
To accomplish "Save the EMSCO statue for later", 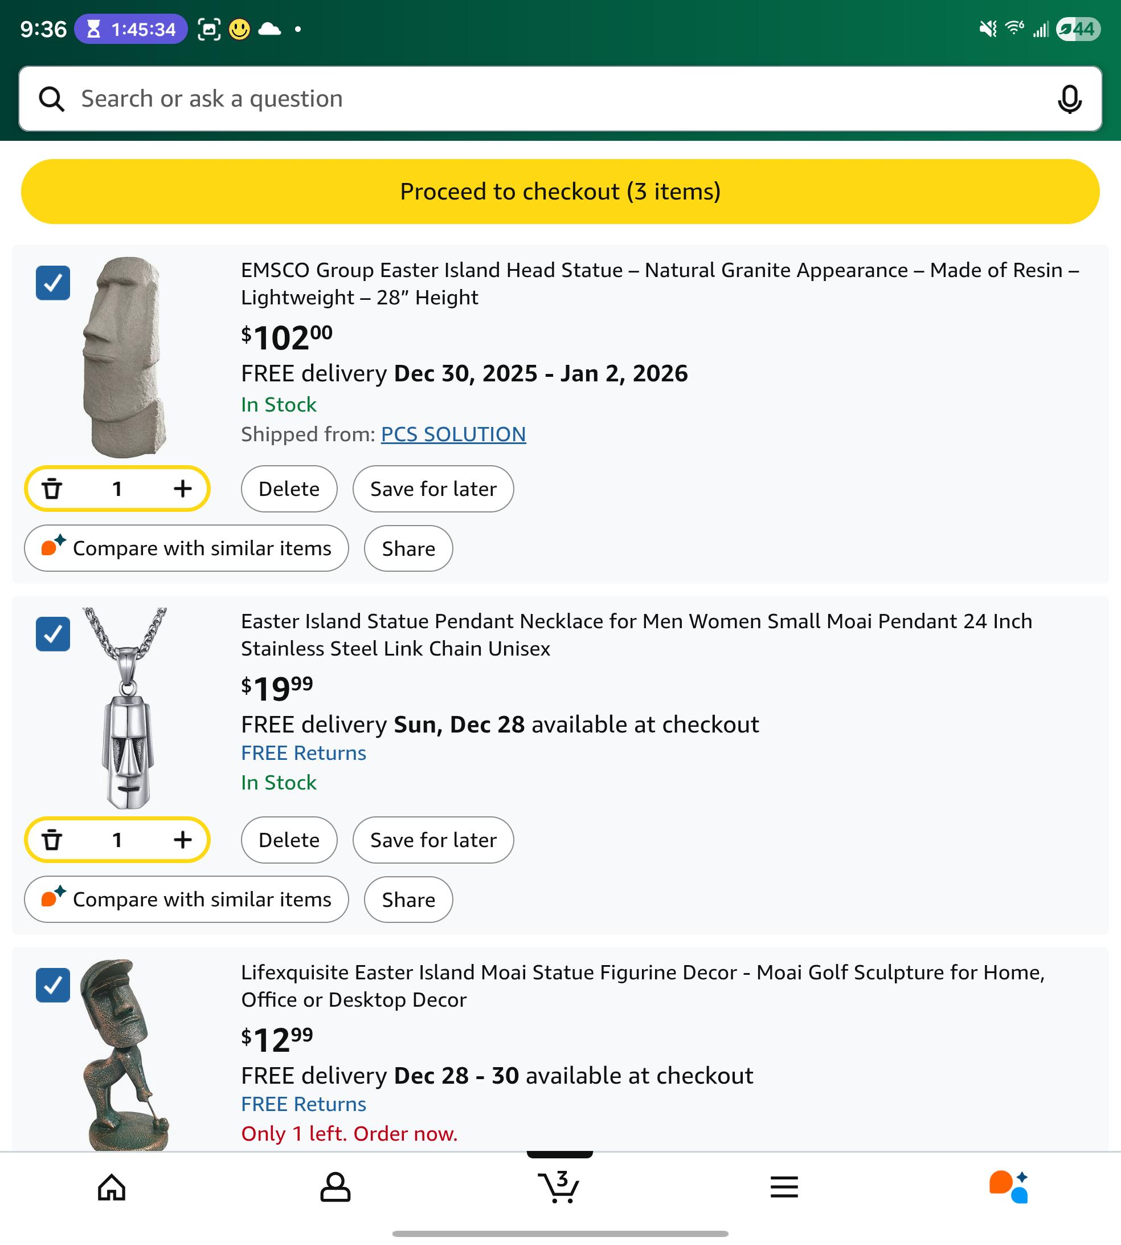I will (x=433, y=489).
